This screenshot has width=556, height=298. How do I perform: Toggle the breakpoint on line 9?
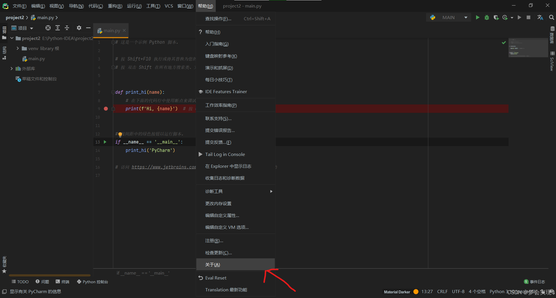click(106, 109)
